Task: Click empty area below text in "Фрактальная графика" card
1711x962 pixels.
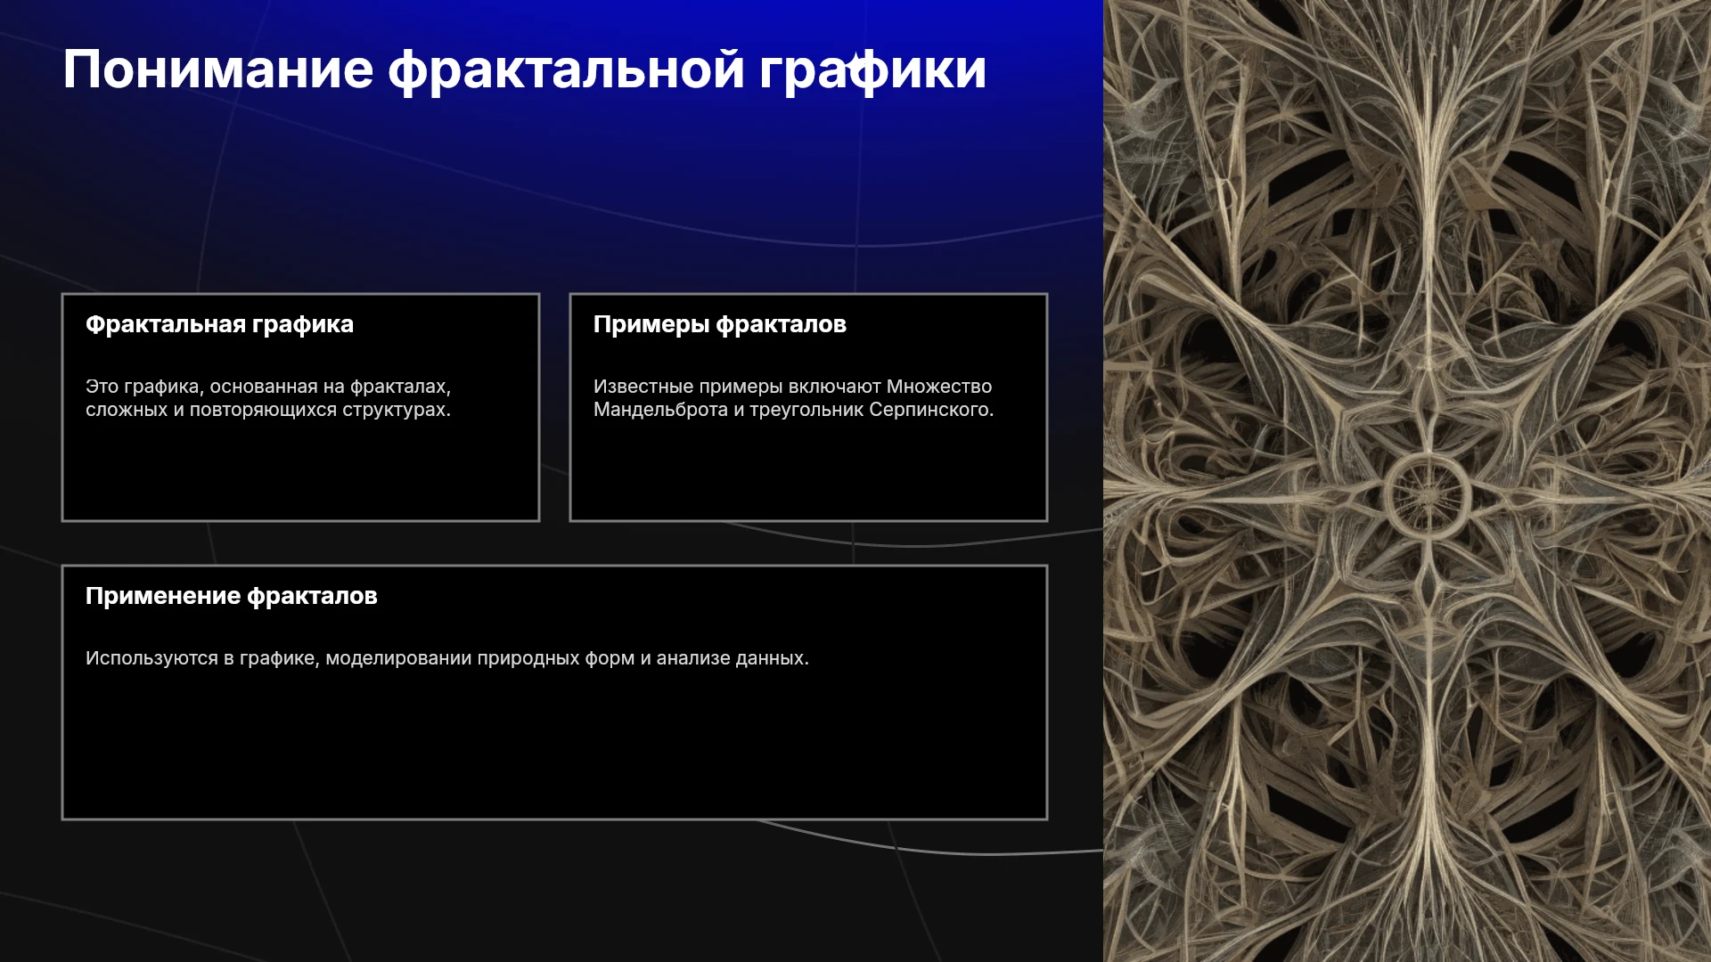Action: (x=300, y=472)
